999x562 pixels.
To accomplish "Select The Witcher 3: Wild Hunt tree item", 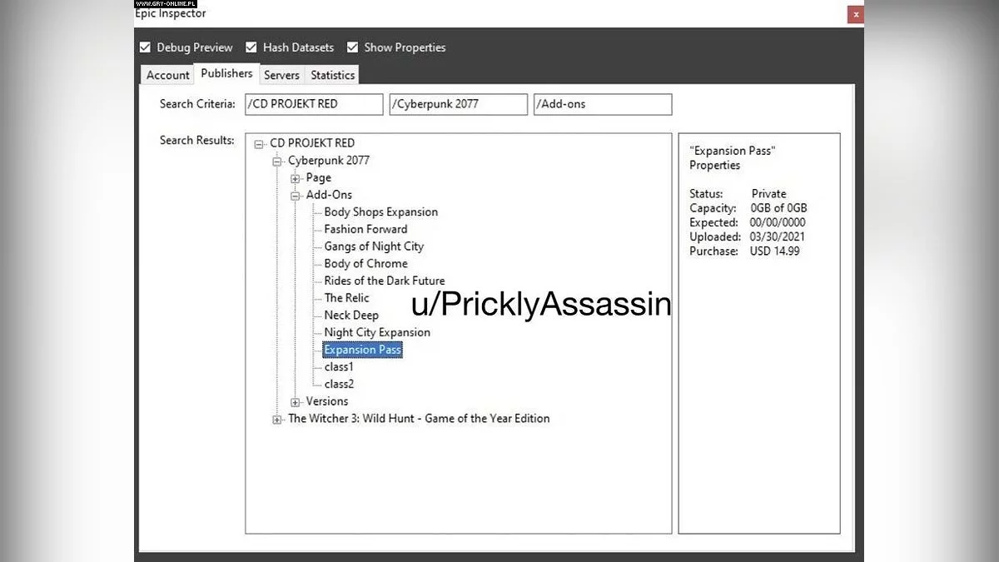I will click(419, 419).
